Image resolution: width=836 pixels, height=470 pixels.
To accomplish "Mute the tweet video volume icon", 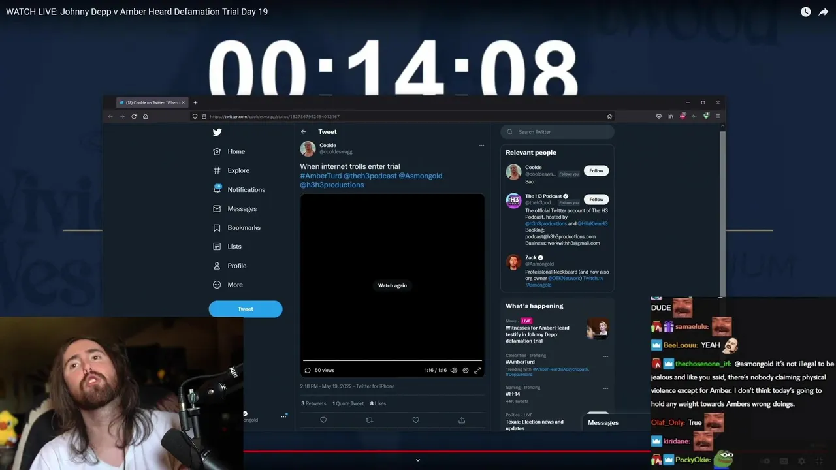I will click(454, 370).
